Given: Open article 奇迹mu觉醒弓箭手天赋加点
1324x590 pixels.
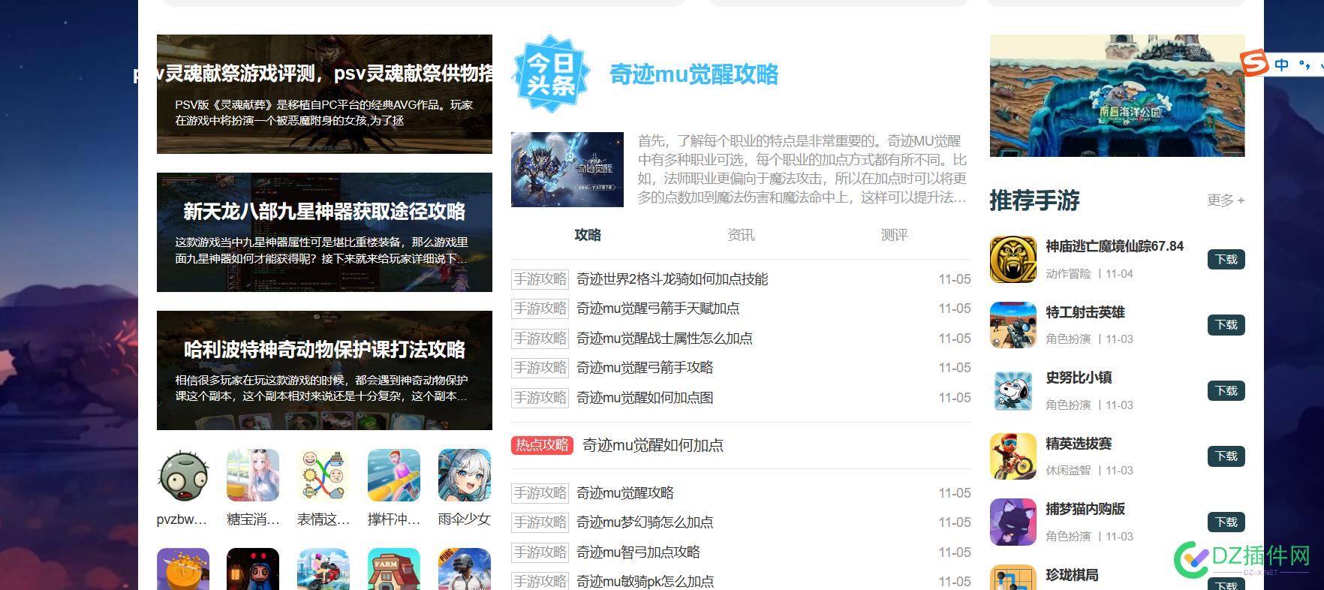Looking at the screenshot, I should pyautogui.click(x=657, y=309).
